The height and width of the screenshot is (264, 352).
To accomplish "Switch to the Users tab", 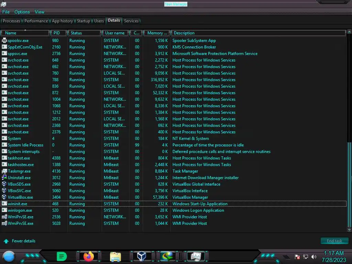I will coord(99,21).
